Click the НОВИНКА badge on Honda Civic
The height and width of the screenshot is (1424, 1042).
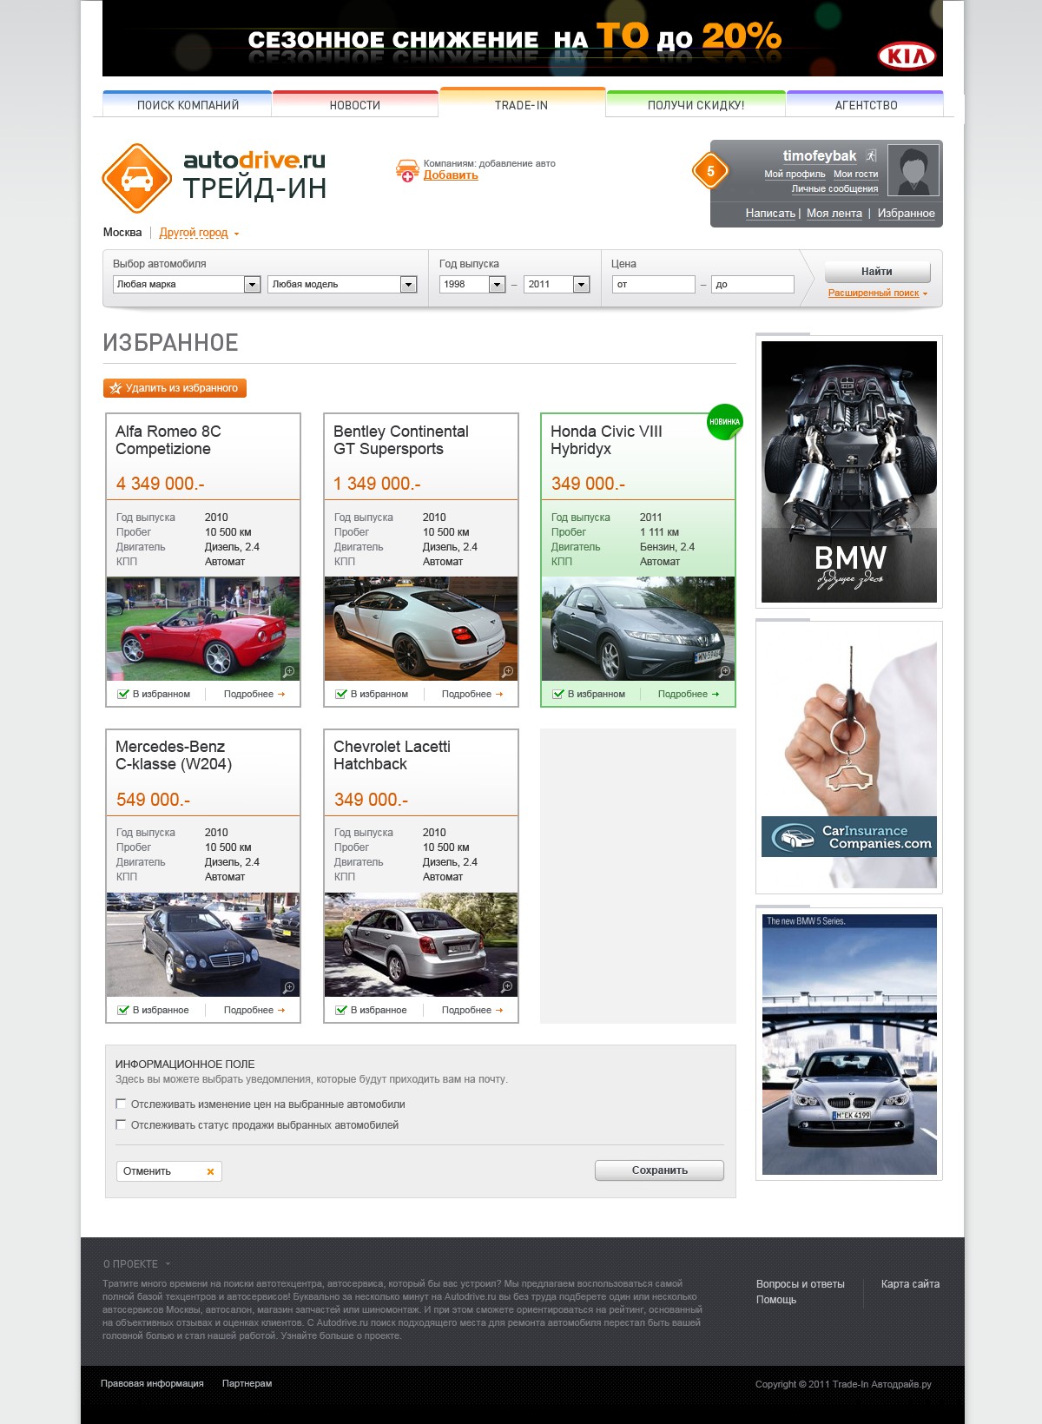pos(724,422)
